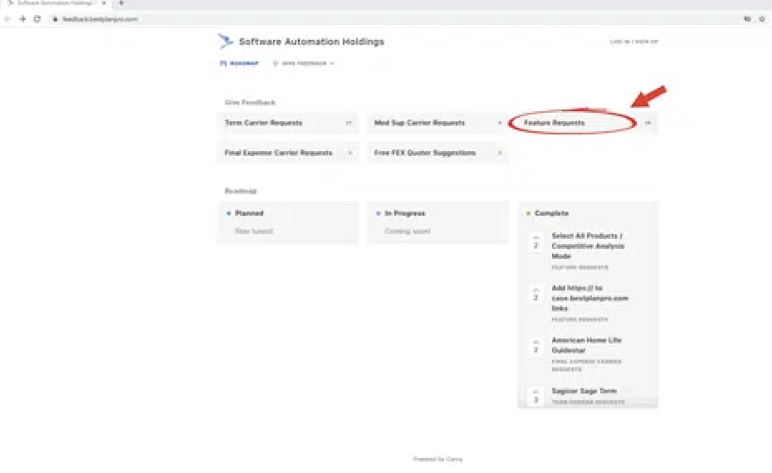Viewport: 772px width, 473px height.
Task: Open a new browser tab with plus icon
Action: pyautogui.click(x=121, y=3)
